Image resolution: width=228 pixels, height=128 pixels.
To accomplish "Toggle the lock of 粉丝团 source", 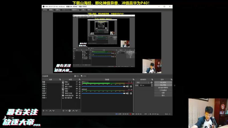I will [x=80, y=84].
